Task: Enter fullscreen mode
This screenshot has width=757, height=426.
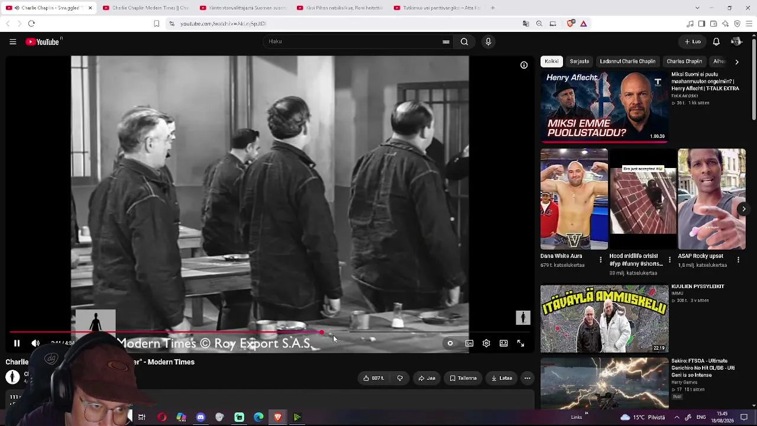Action: [520, 343]
